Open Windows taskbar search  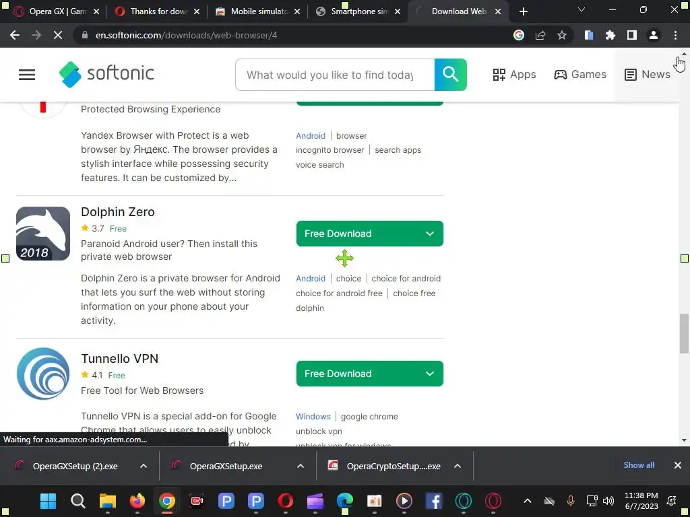pyautogui.click(x=78, y=501)
